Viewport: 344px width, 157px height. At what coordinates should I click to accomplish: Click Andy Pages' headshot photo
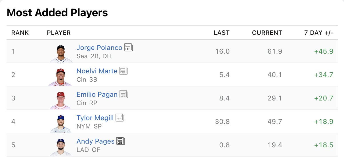(x=60, y=147)
